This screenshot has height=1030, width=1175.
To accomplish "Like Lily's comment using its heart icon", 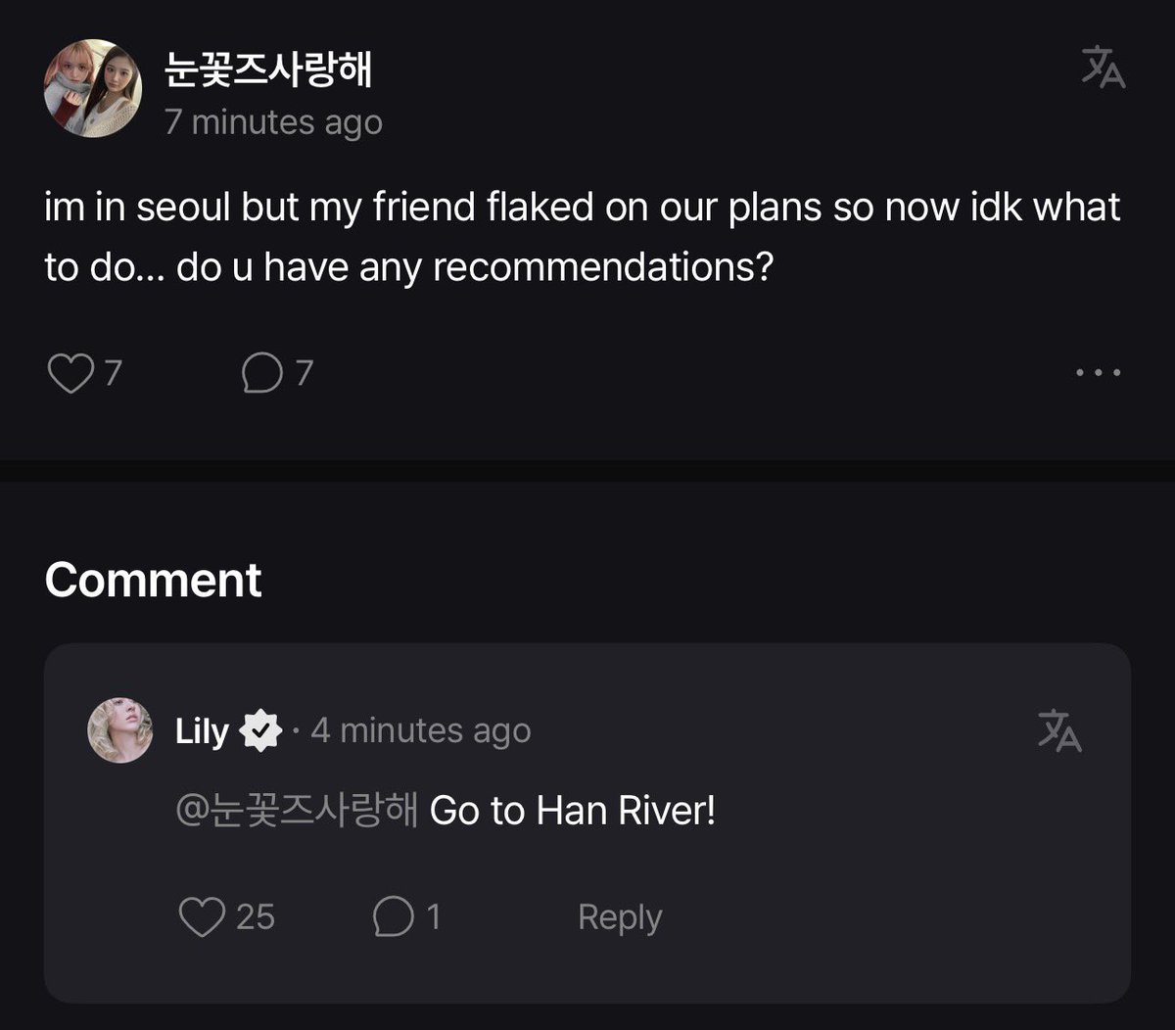I will click(x=202, y=917).
